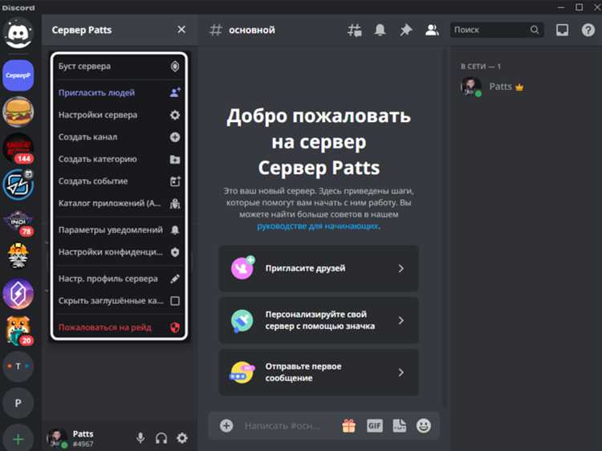Open GIF picker
Viewport: 602px width, 451px height.
374,425
